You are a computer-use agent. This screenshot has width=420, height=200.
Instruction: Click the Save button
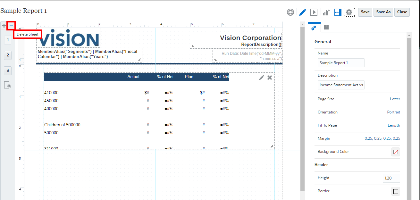[365, 12]
